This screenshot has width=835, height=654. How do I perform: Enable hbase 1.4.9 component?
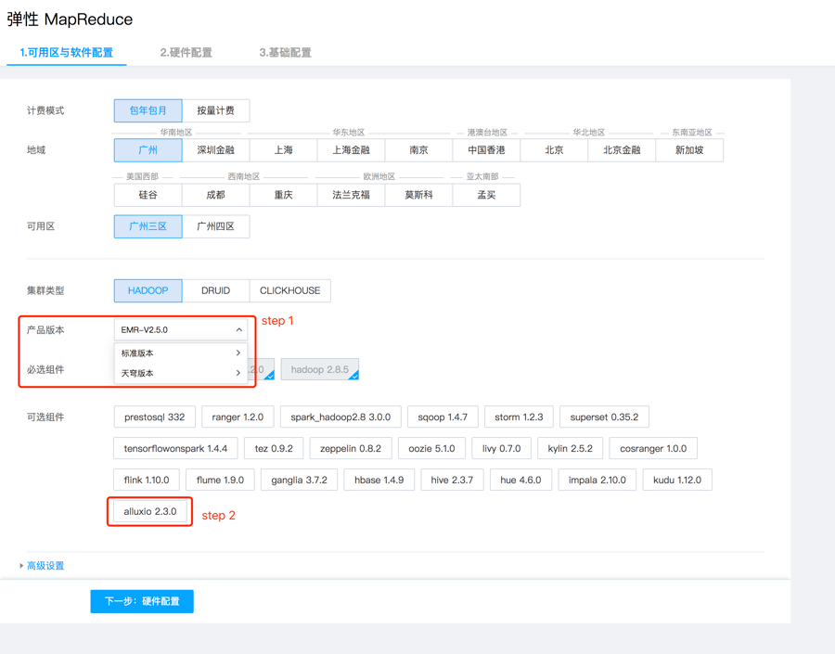click(x=379, y=480)
